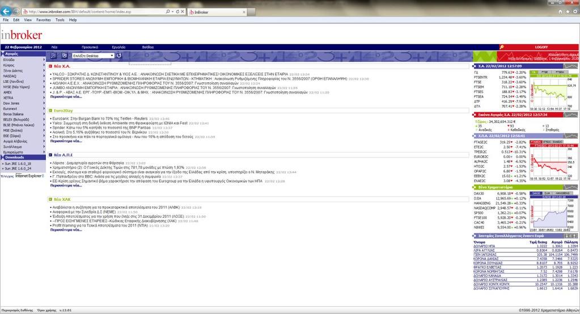The image size is (580, 314).
Task: Click the DAX30 index row
Action: (x=500, y=194)
